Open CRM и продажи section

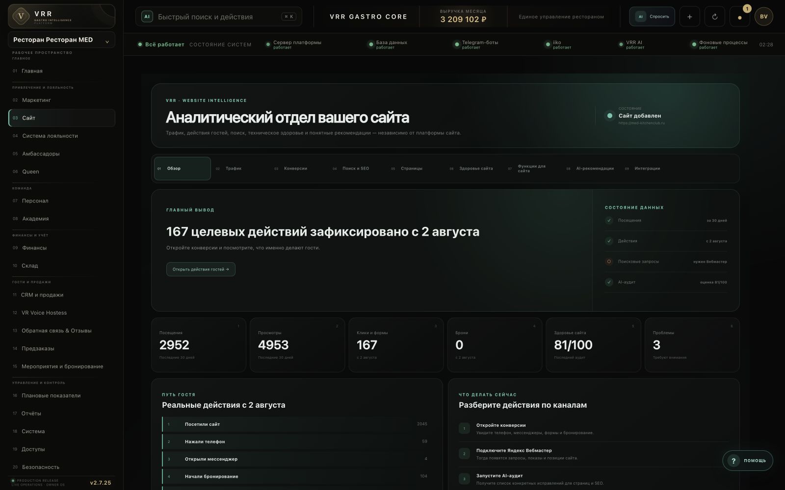point(61,295)
